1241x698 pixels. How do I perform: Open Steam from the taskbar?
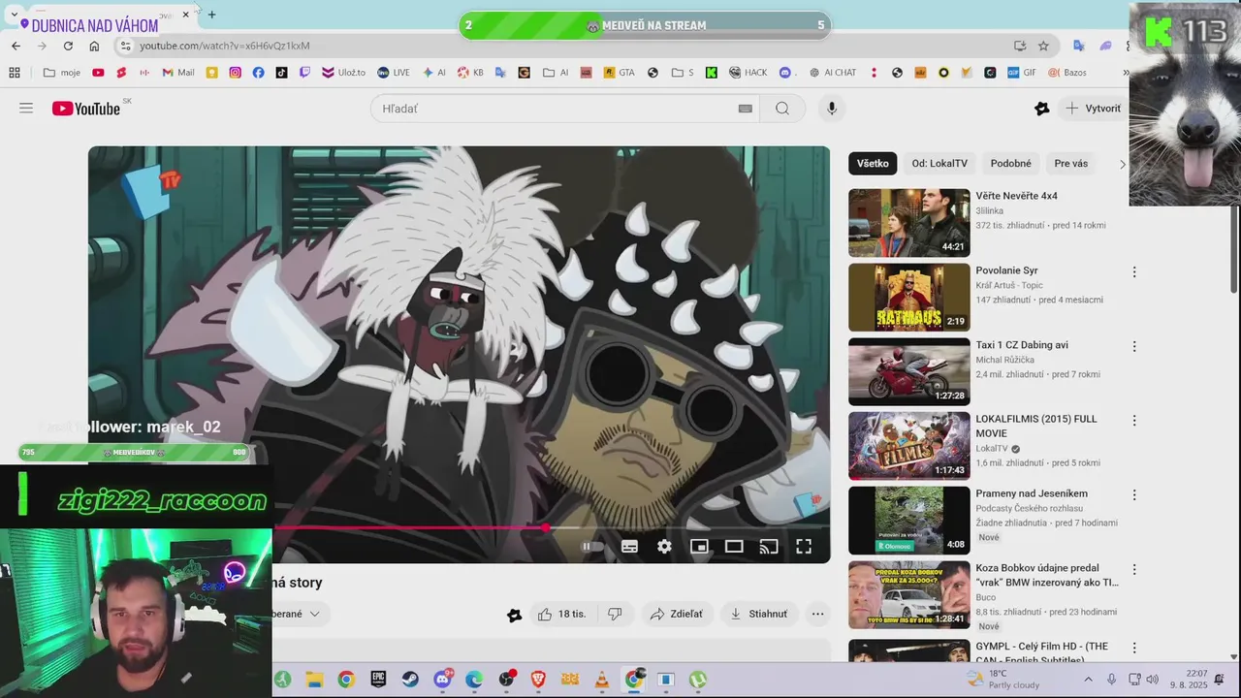coord(410,680)
